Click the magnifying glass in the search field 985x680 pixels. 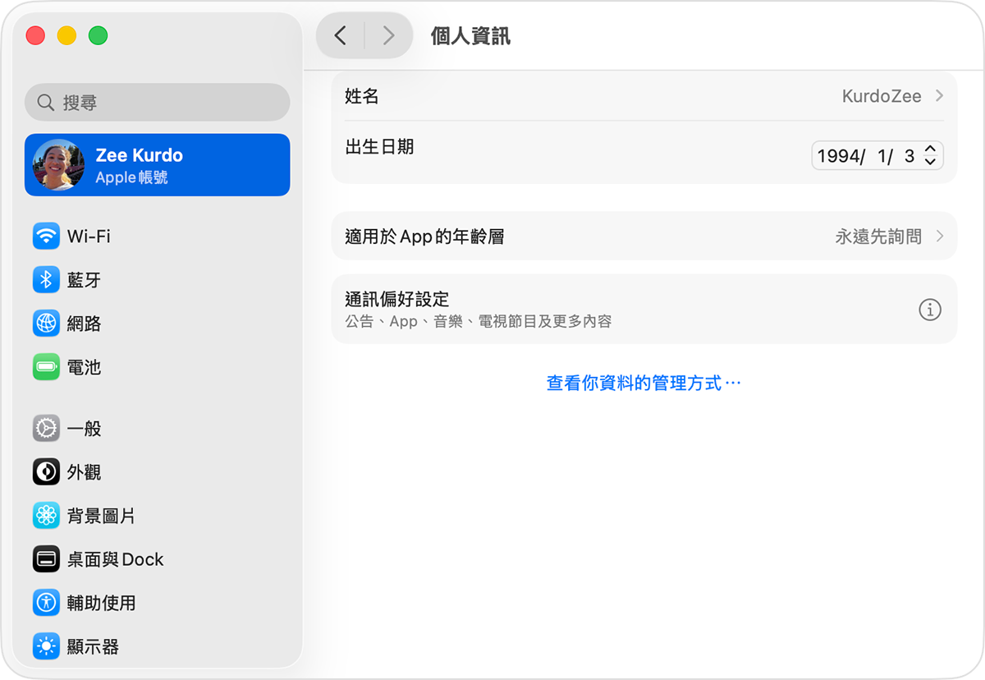45,102
